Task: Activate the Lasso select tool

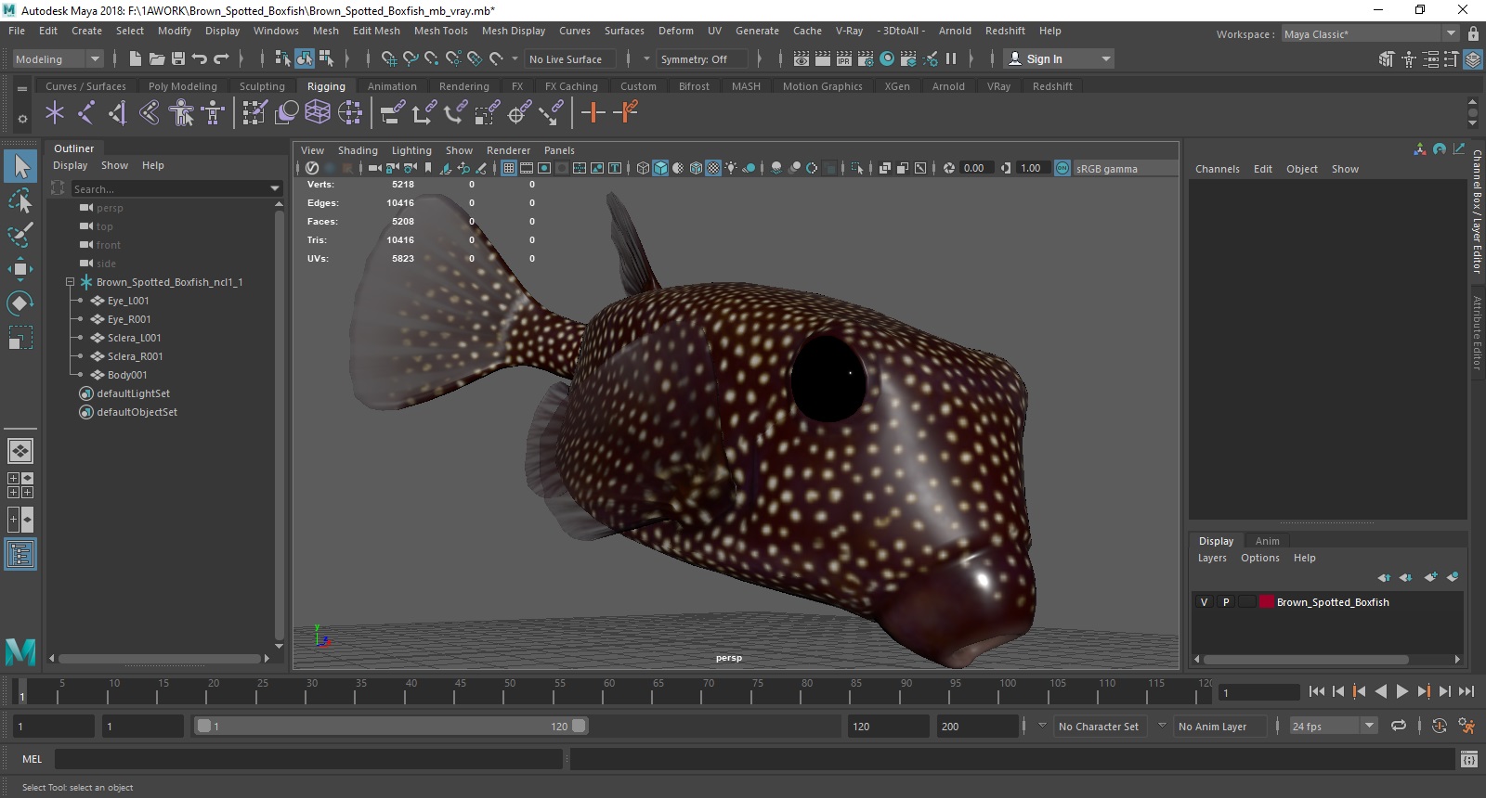Action: (x=20, y=200)
